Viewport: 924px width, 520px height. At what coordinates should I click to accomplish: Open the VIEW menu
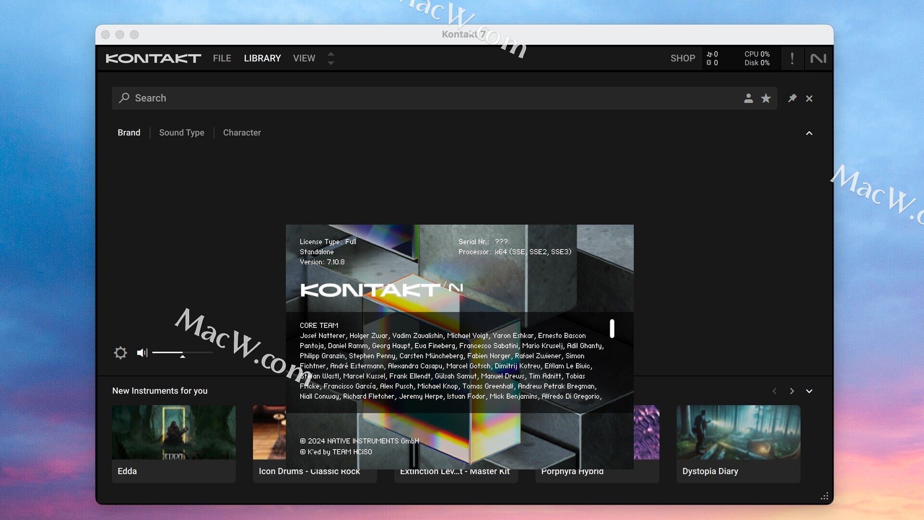point(304,58)
